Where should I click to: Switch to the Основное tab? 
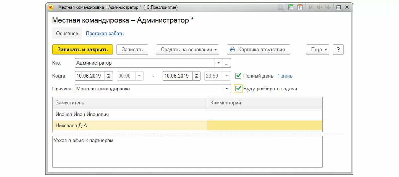pos(67,34)
